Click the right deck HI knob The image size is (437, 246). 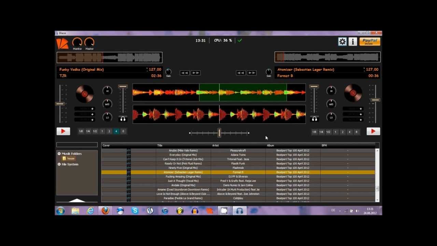pyautogui.click(x=331, y=91)
